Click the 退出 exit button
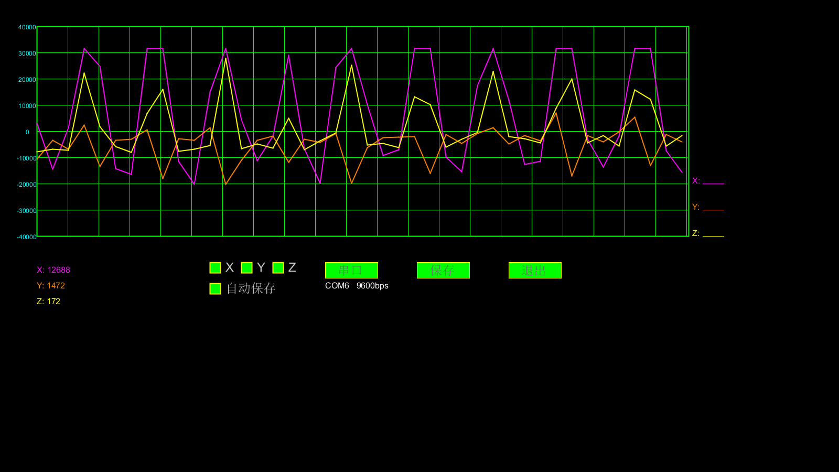839x472 pixels. [535, 270]
